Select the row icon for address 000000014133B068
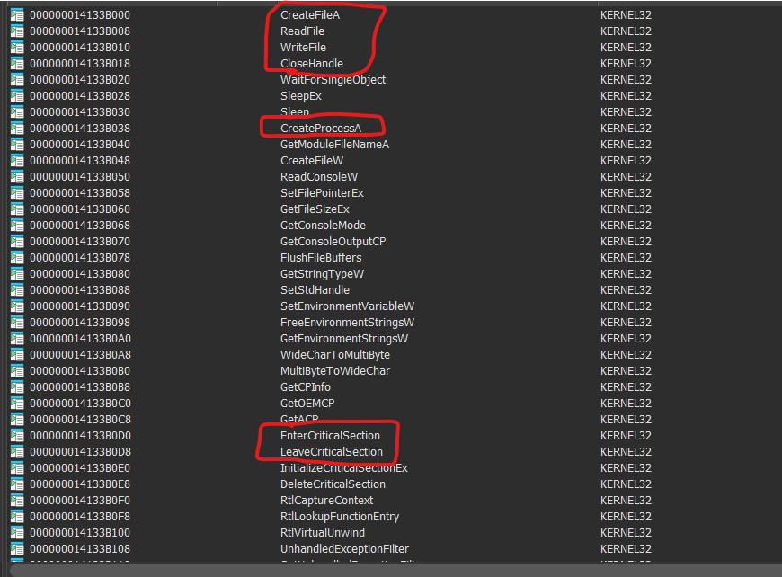Screen dimensions: 782x577 pyautogui.click(x=16, y=226)
